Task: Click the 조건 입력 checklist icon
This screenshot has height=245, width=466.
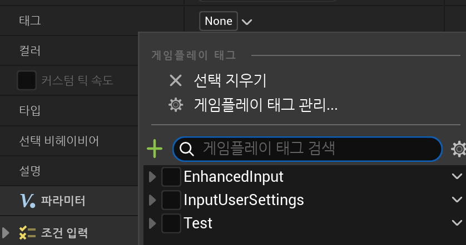Action: 27,233
